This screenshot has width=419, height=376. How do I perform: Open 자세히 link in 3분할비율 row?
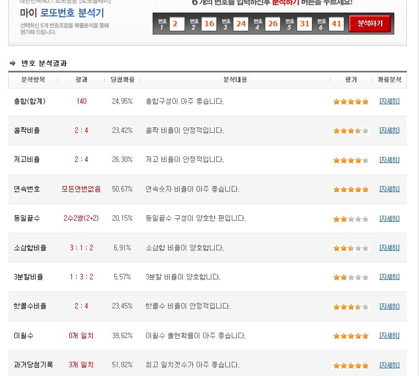[389, 277]
